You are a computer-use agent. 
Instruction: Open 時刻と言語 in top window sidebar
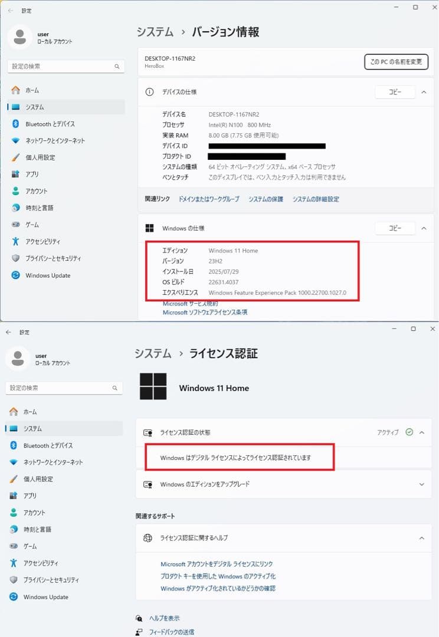pyautogui.click(x=66, y=208)
